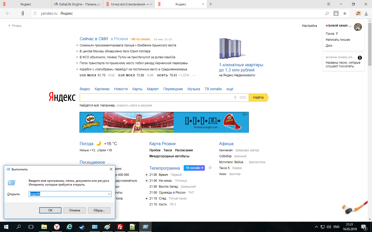Open the Афиша heading link
Viewport: 372px width, 232px height.
click(226, 144)
